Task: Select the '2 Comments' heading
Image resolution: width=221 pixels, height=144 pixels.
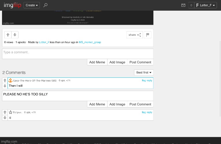Action: click(x=14, y=73)
